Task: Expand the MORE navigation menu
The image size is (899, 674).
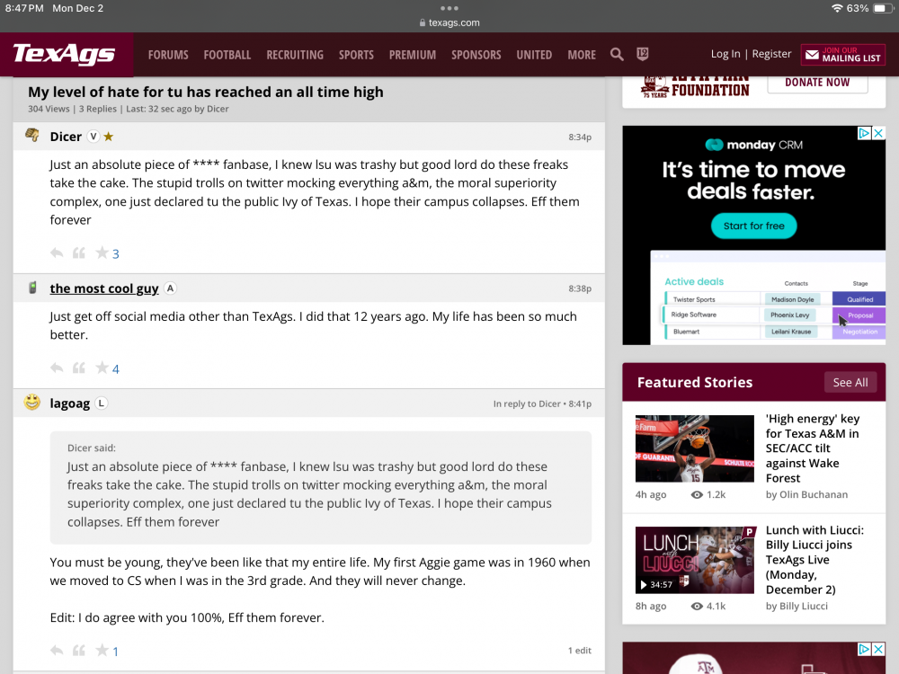Action: pyautogui.click(x=582, y=55)
